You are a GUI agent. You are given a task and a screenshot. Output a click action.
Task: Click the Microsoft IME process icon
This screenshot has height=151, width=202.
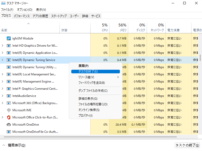pyautogui.click(x=9, y=110)
